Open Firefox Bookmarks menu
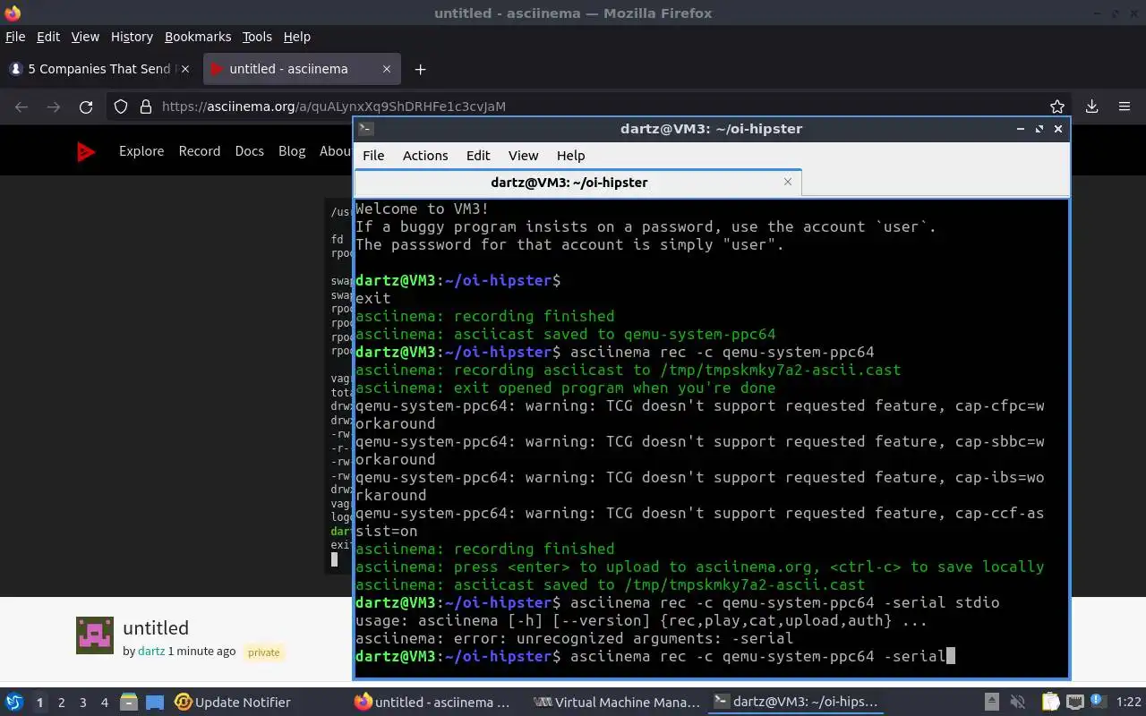The image size is (1146, 716). click(198, 37)
